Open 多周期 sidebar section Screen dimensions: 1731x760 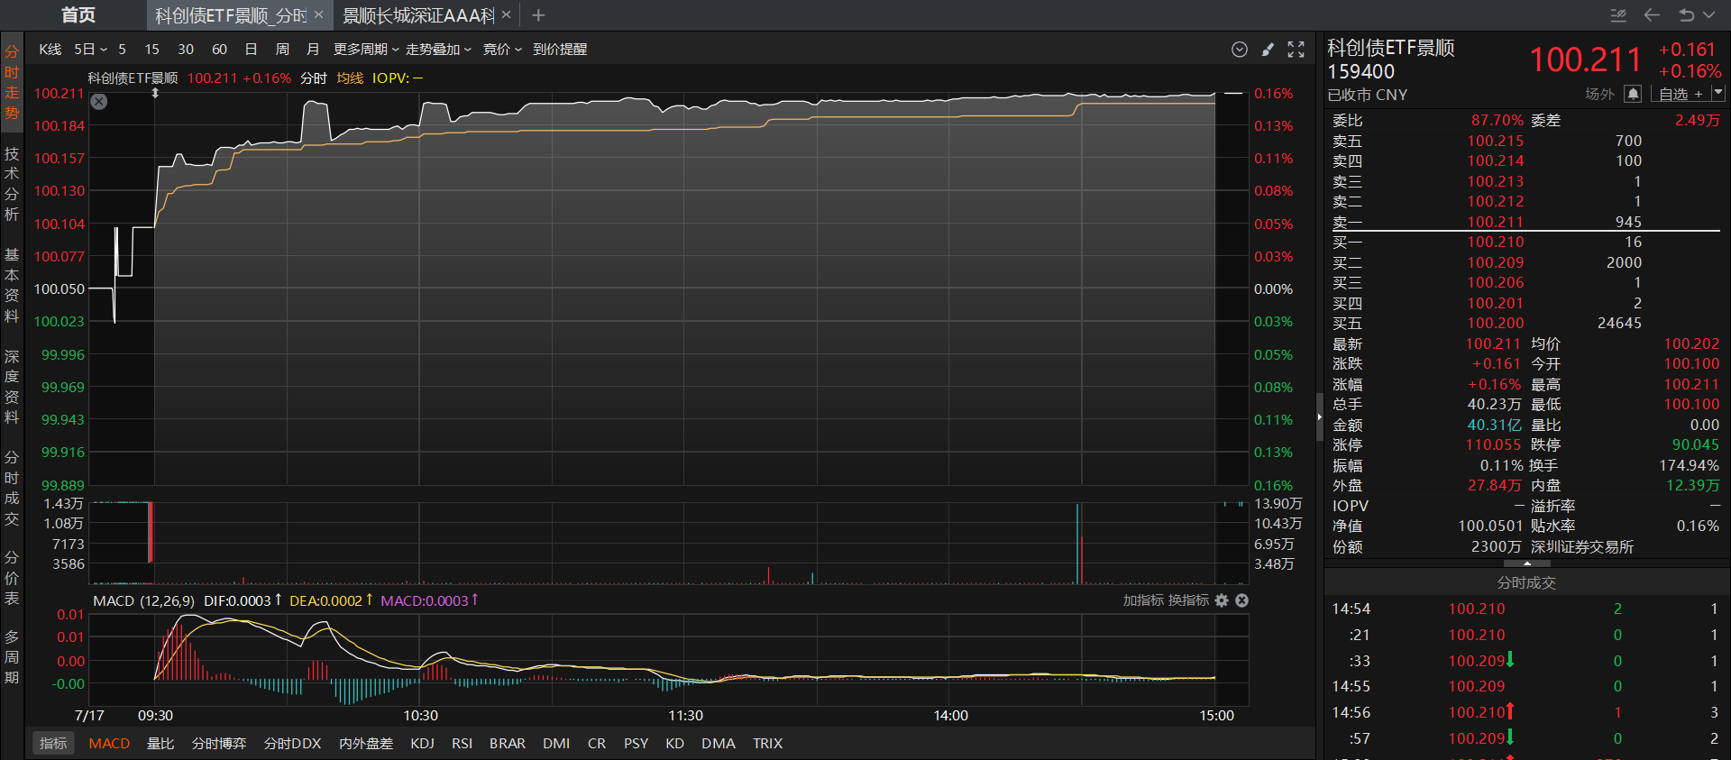click(12, 657)
